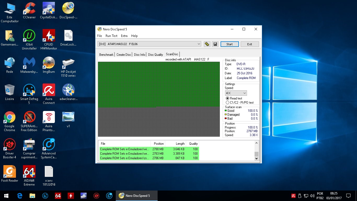The width and height of the screenshot is (357, 201).
Task: Open adwcleaner desktop icon
Action: click(x=68, y=92)
